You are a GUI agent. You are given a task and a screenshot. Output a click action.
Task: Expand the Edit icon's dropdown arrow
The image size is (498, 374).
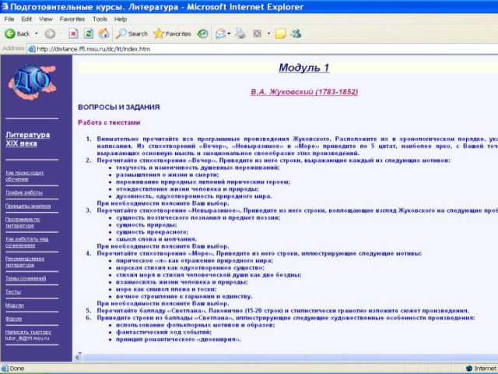pos(268,34)
